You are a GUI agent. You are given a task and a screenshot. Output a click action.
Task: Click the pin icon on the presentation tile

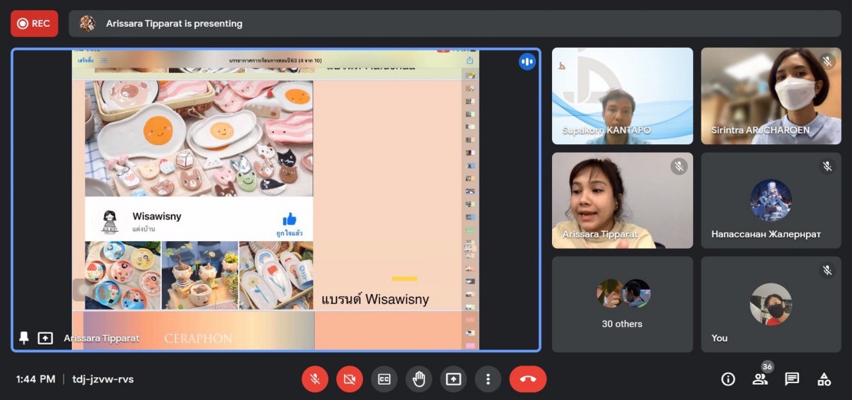(24, 338)
